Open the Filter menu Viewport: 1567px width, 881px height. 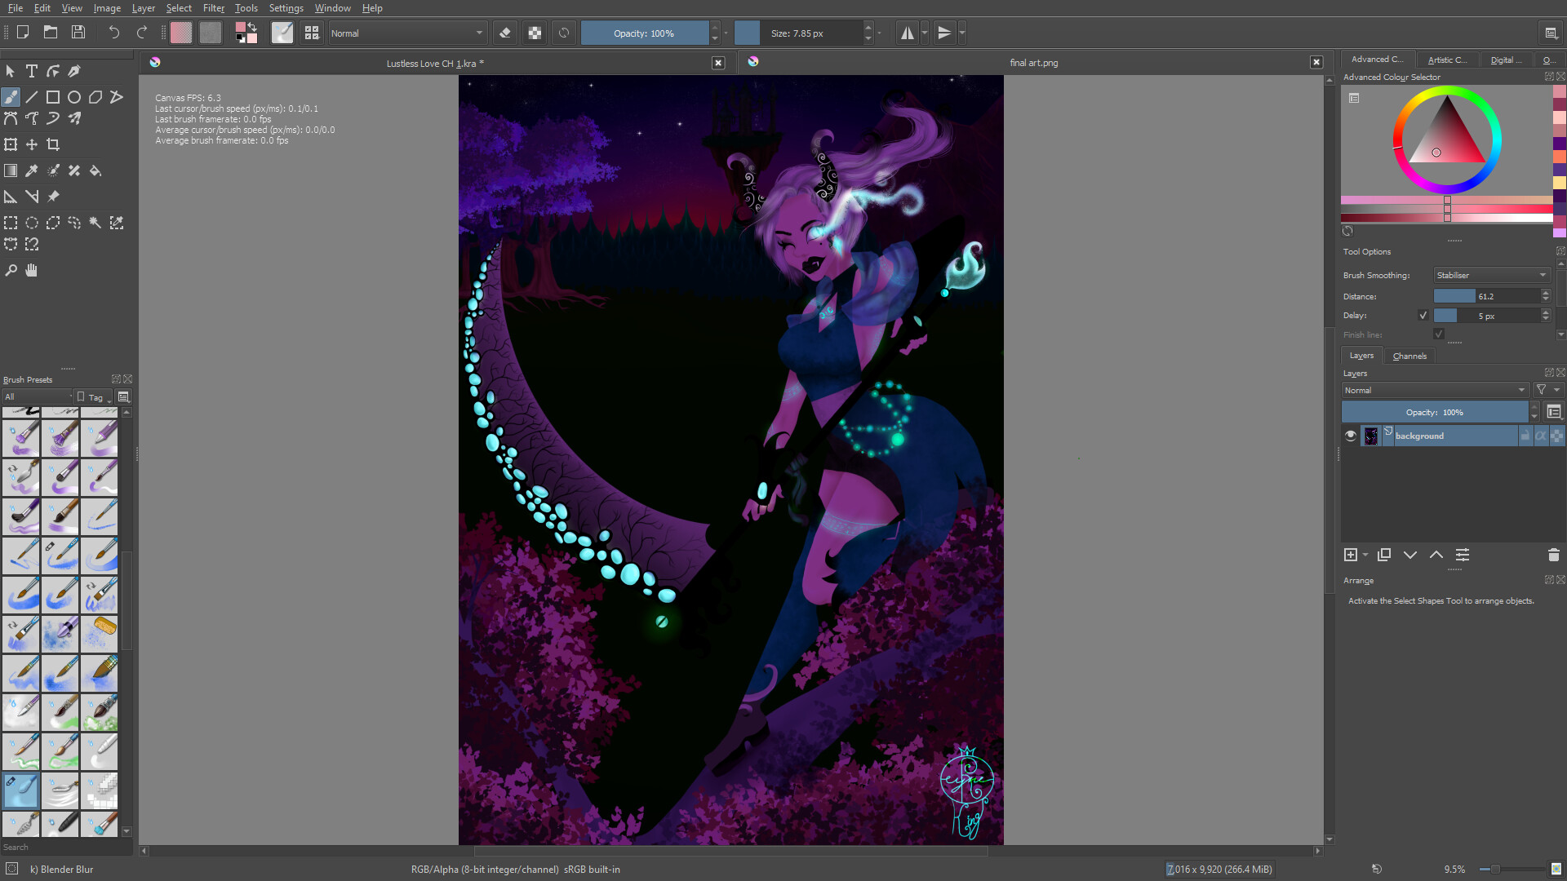[213, 8]
